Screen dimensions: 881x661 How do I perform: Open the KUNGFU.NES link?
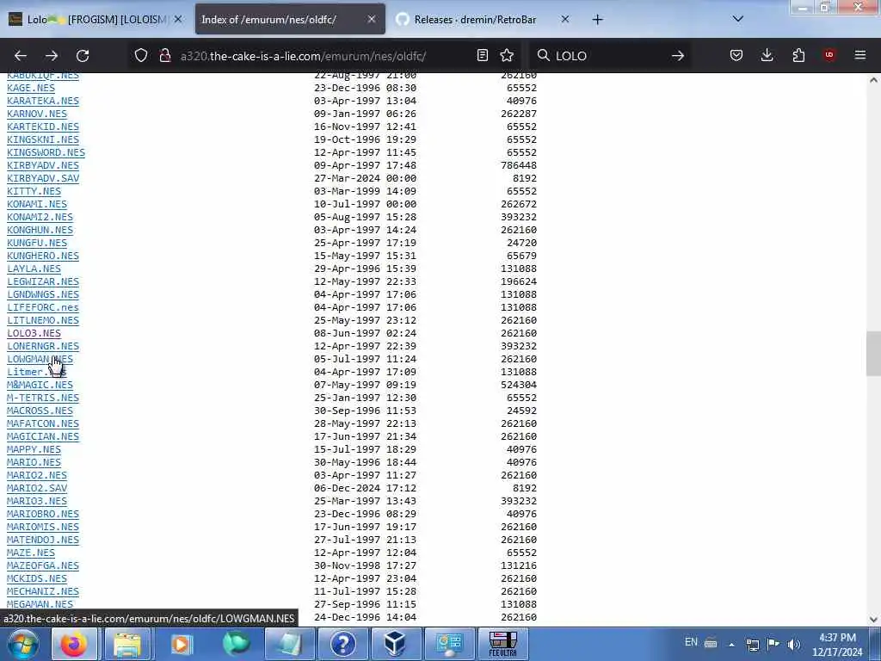click(36, 243)
